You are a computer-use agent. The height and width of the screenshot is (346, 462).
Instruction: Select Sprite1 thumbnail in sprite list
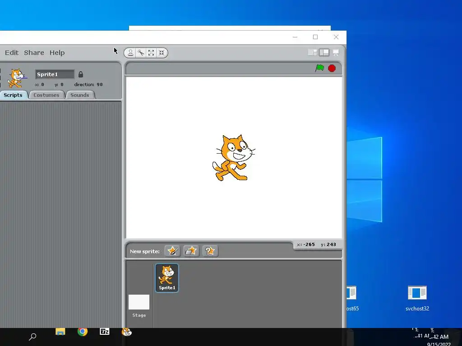[167, 278]
